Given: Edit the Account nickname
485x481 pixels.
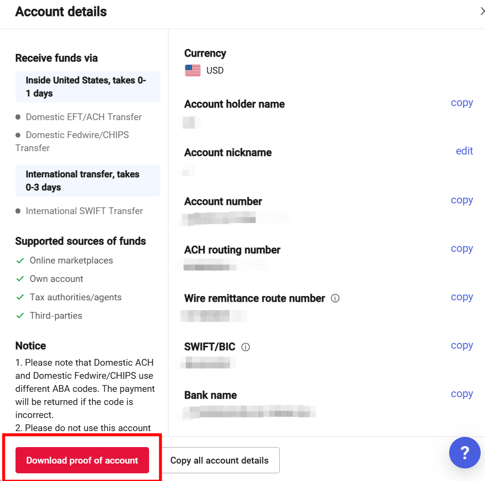Looking at the screenshot, I should [x=464, y=151].
